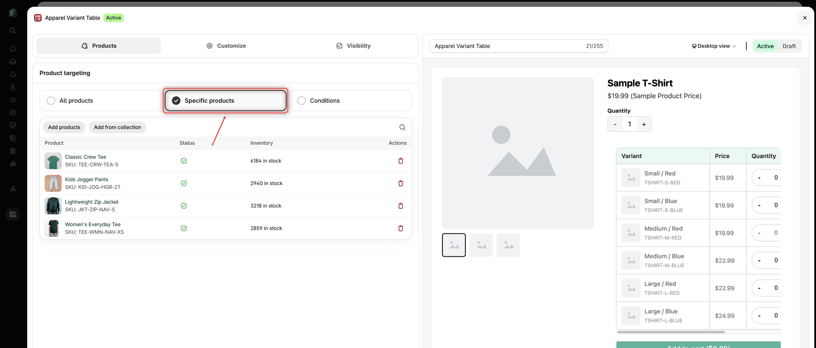Remove Women's Everyday Tee trash icon
816x348 pixels.
click(x=400, y=228)
